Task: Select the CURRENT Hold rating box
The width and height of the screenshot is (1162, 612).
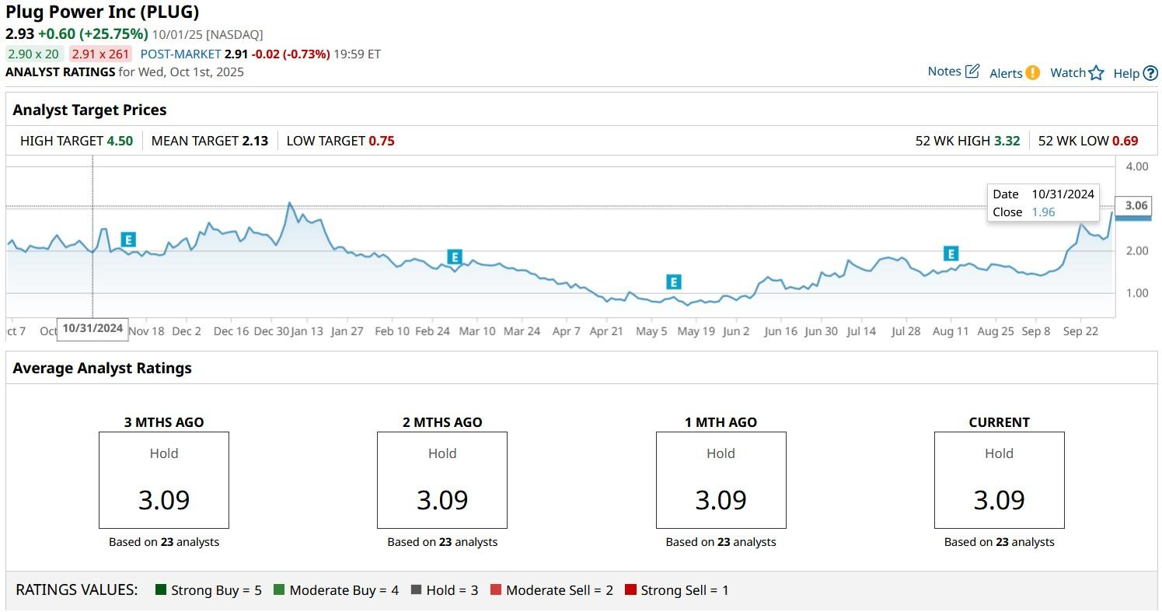Action: [999, 480]
